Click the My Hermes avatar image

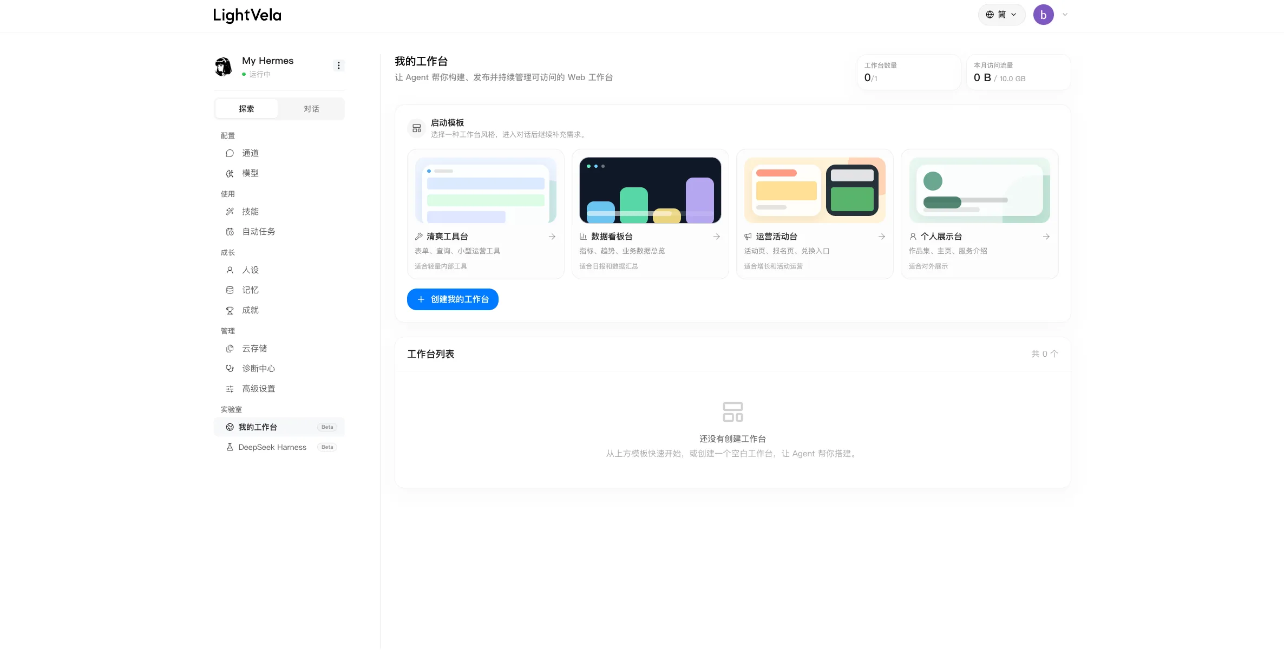pos(224,67)
